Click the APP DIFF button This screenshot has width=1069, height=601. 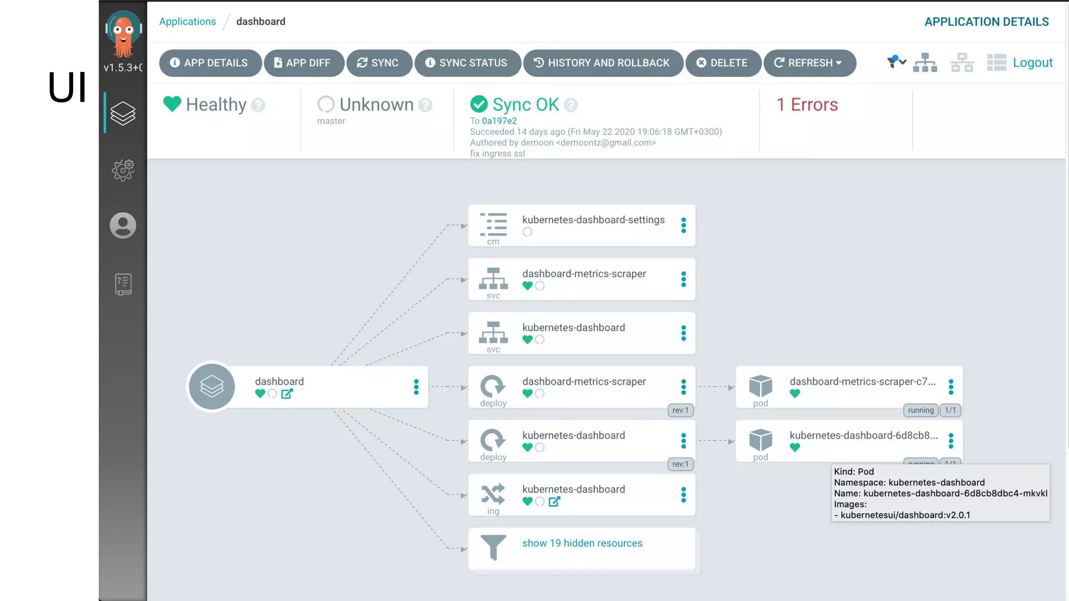(x=304, y=63)
